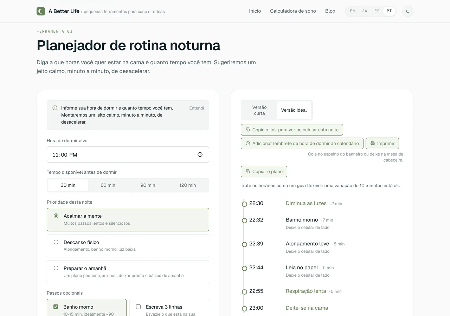This screenshot has height=316, width=450.
Task: Click the info icon in the hint box
Action: click(x=55, y=108)
